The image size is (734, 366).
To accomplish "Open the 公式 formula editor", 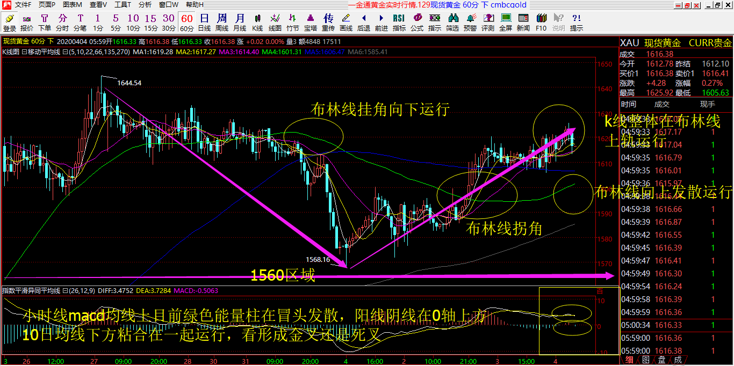I will (417, 23).
